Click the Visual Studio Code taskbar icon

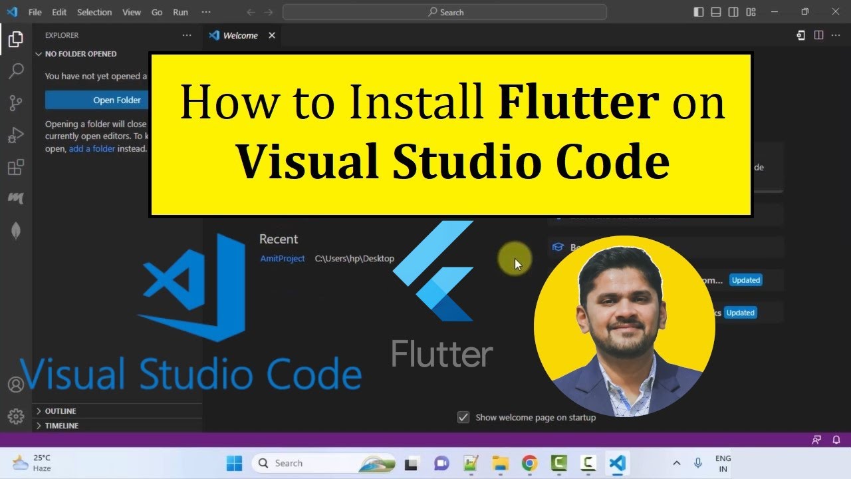pyautogui.click(x=617, y=463)
